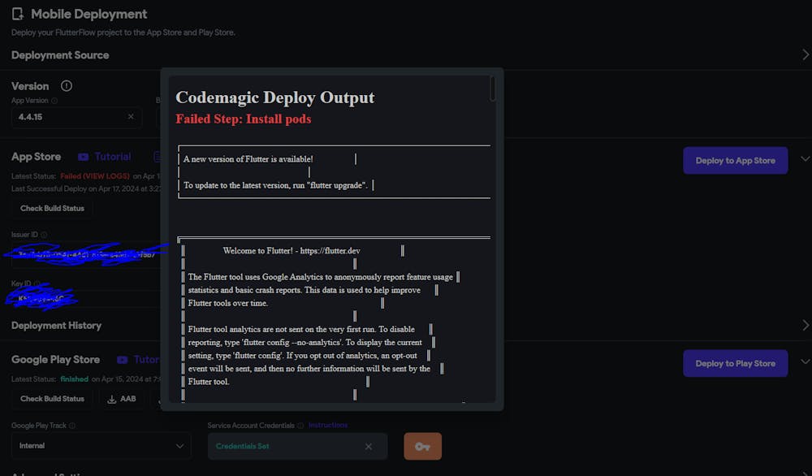Check Build Status under Google Play Store
Viewport: 812px width, 476px height.
pyautogui.click(x=52, y=399)
